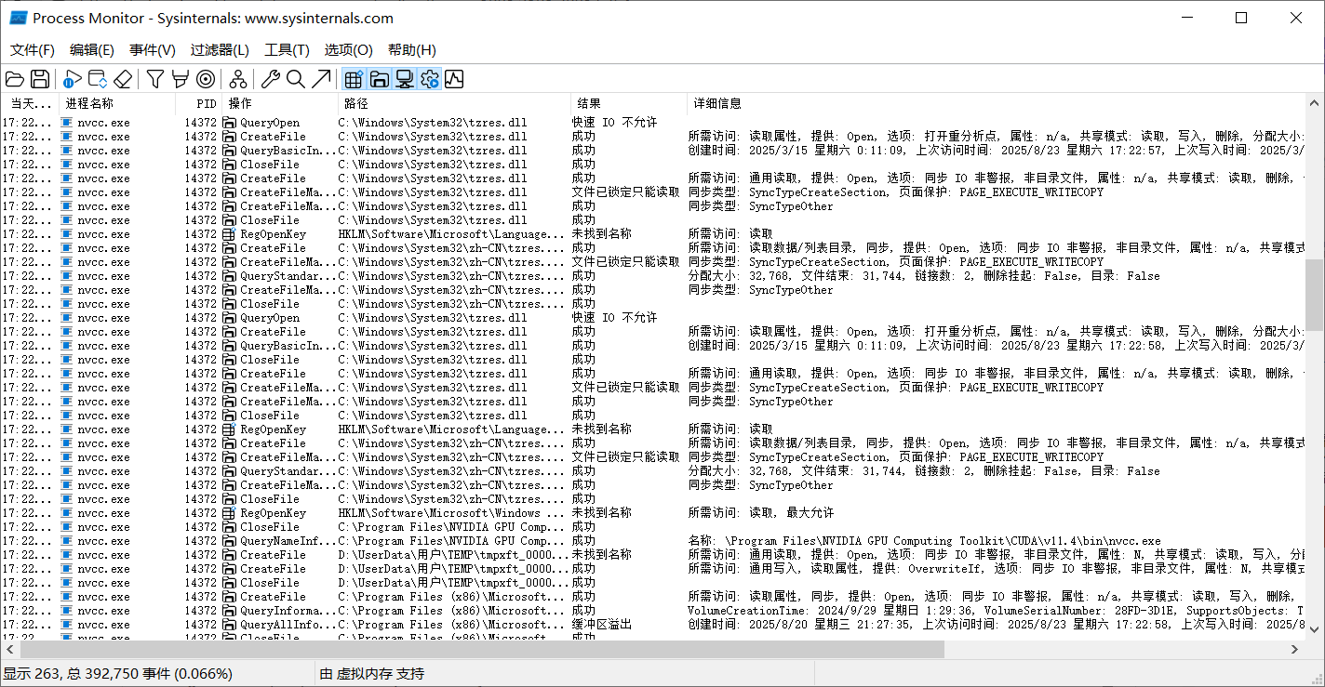Open the Filter funnel icon

point(155,79)
